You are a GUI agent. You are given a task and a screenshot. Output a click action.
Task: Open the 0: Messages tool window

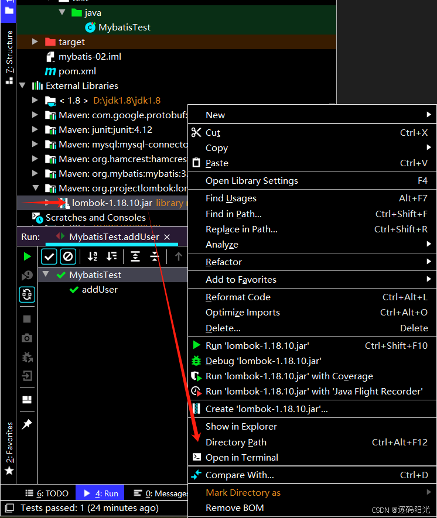tap(161, 493)
